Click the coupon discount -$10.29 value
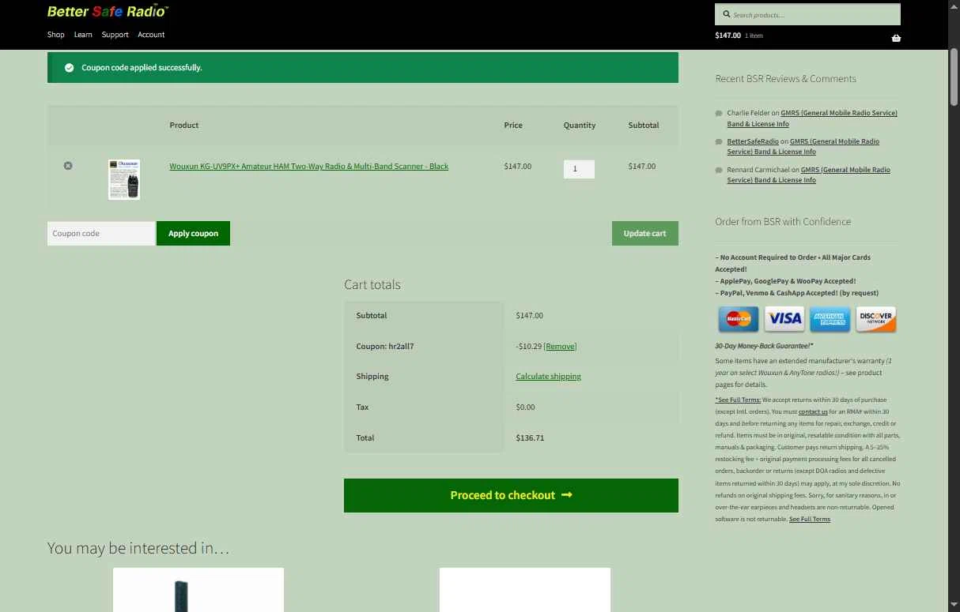This screenshot has width=960, height=612. point(528,347)
